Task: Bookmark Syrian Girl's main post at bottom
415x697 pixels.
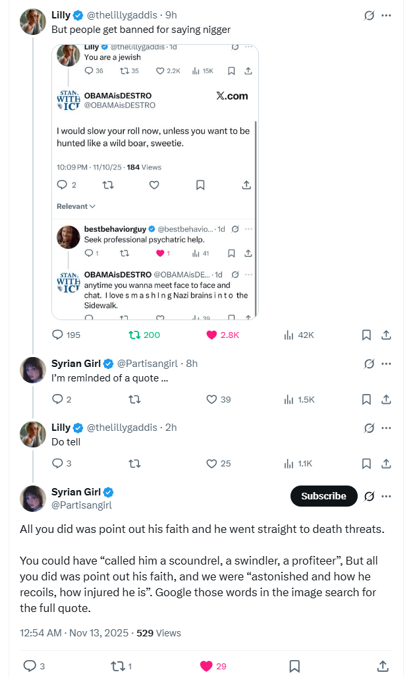Action: [x=294, y=666]
